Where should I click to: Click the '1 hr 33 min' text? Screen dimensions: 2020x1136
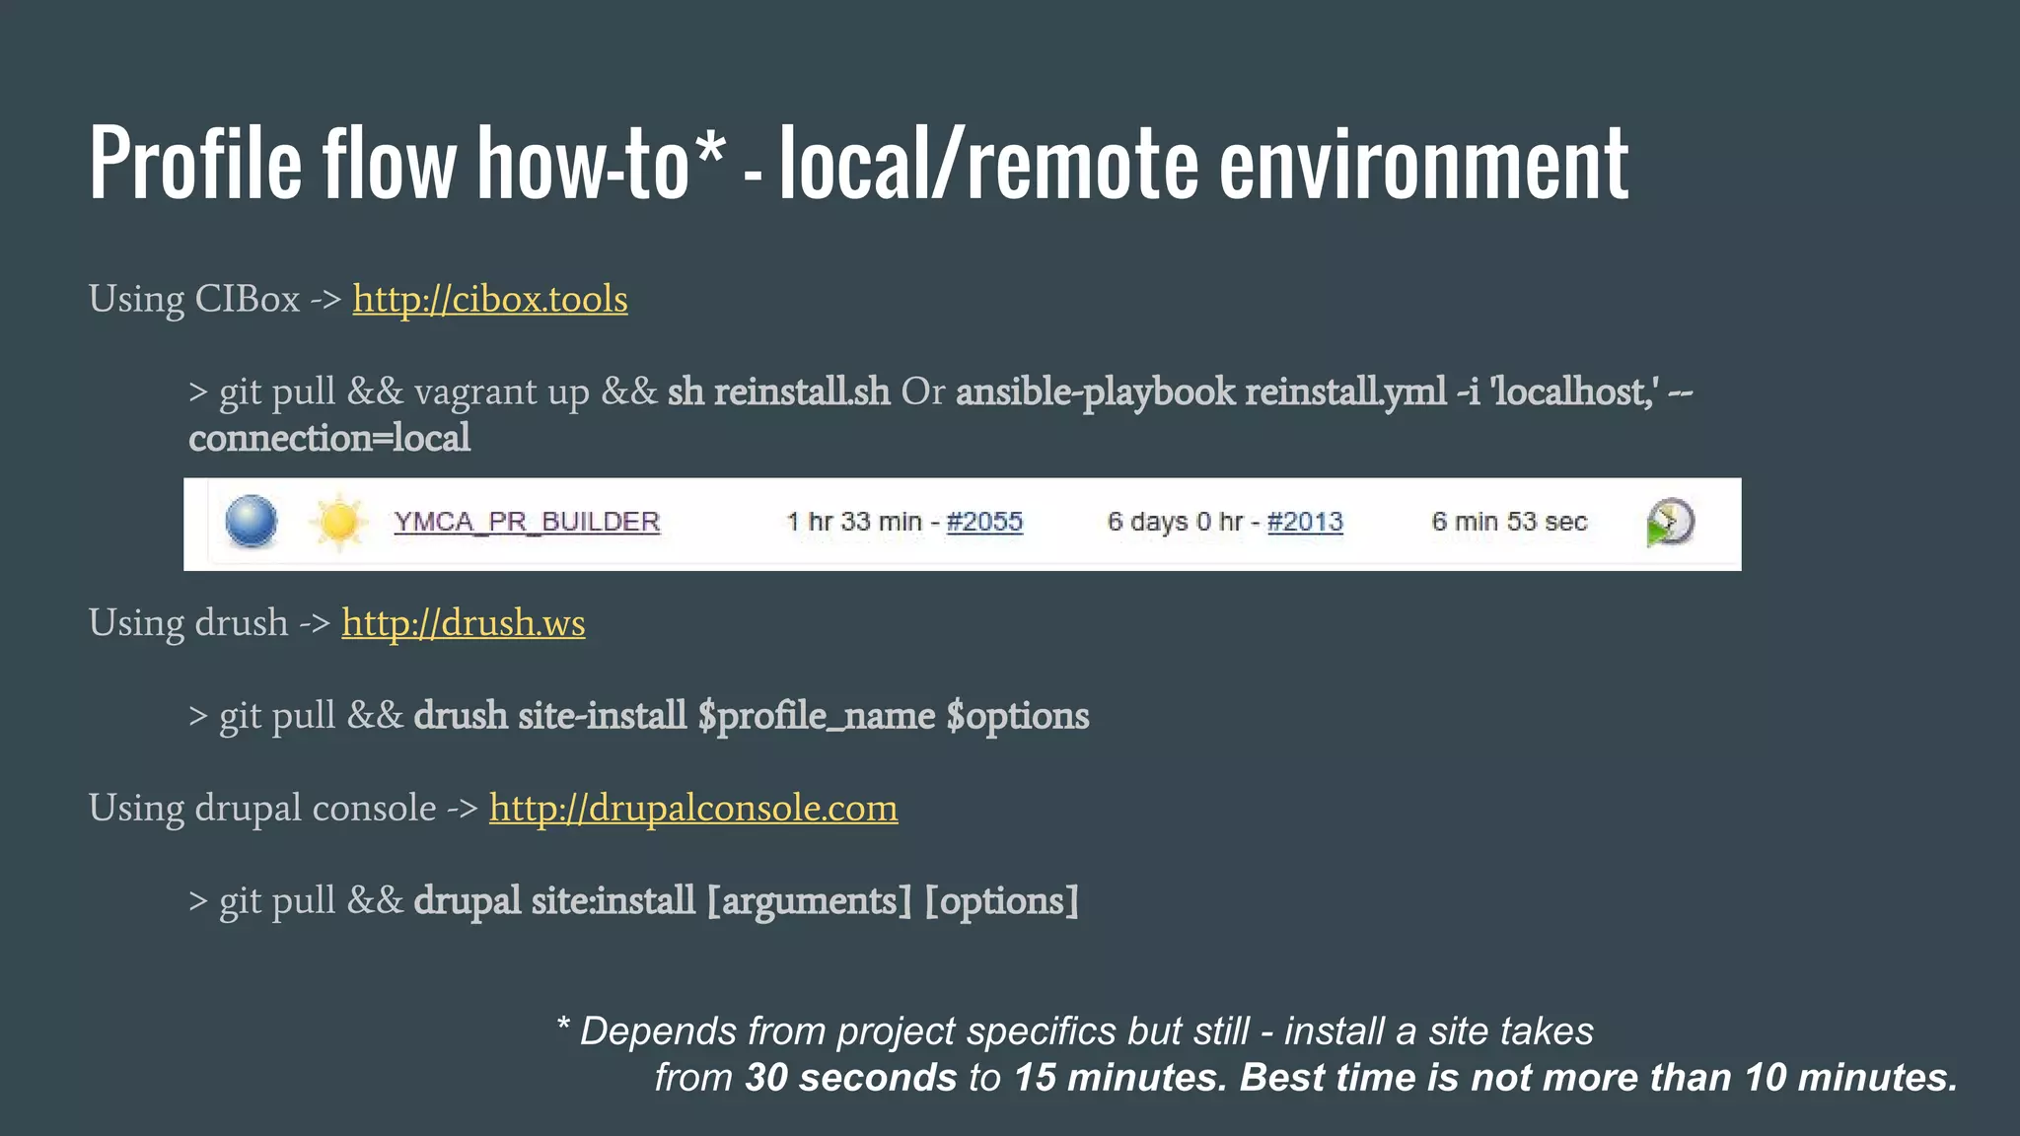[x=853, y=522]
